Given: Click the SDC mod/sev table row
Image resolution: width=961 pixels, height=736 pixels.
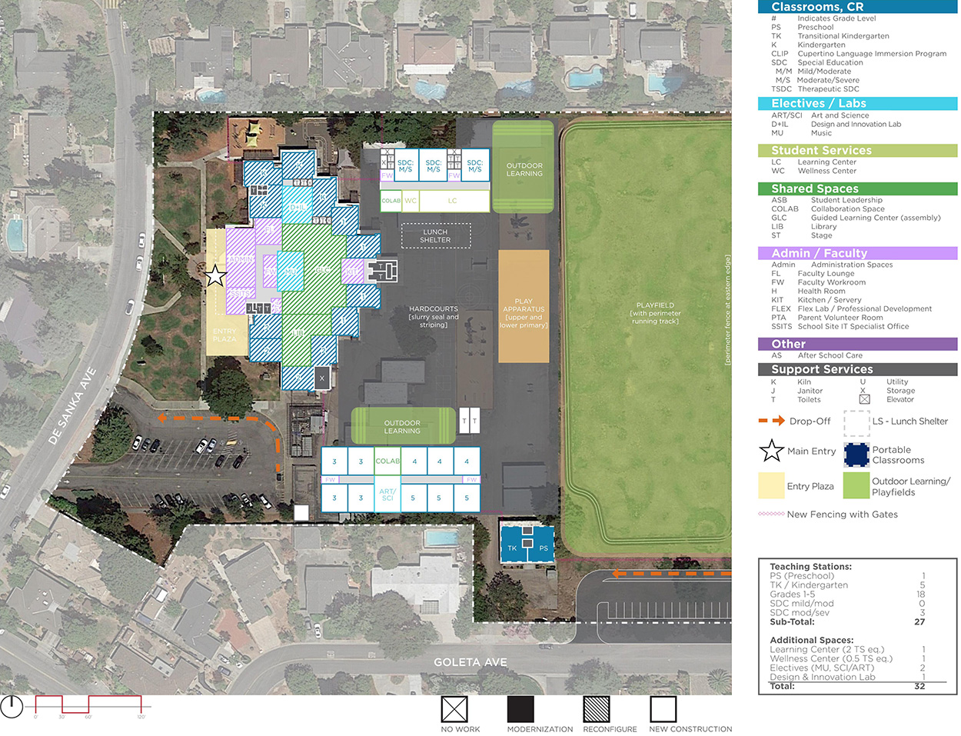Looking at the screenshot, I should point(847,612).
